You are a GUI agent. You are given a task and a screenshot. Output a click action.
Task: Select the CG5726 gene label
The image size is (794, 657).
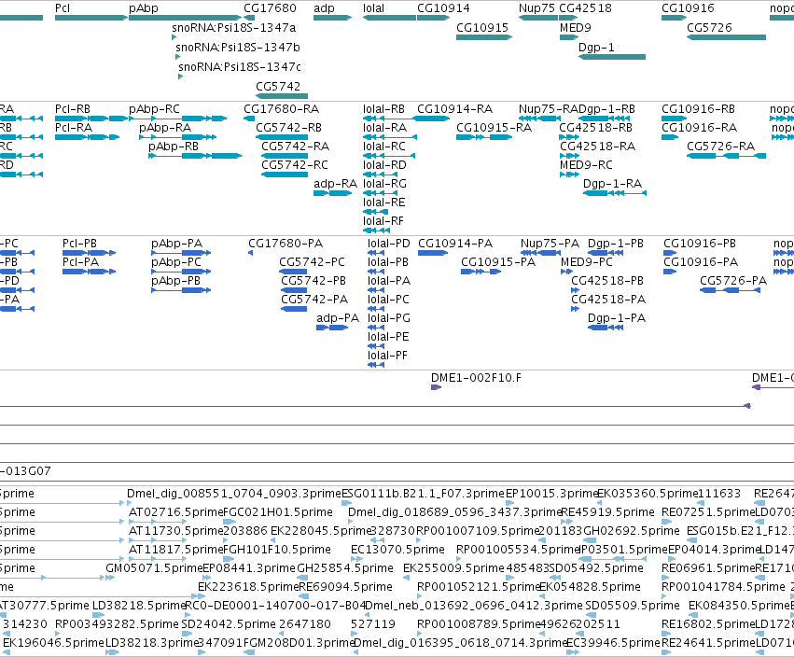(x=709, y=27)
